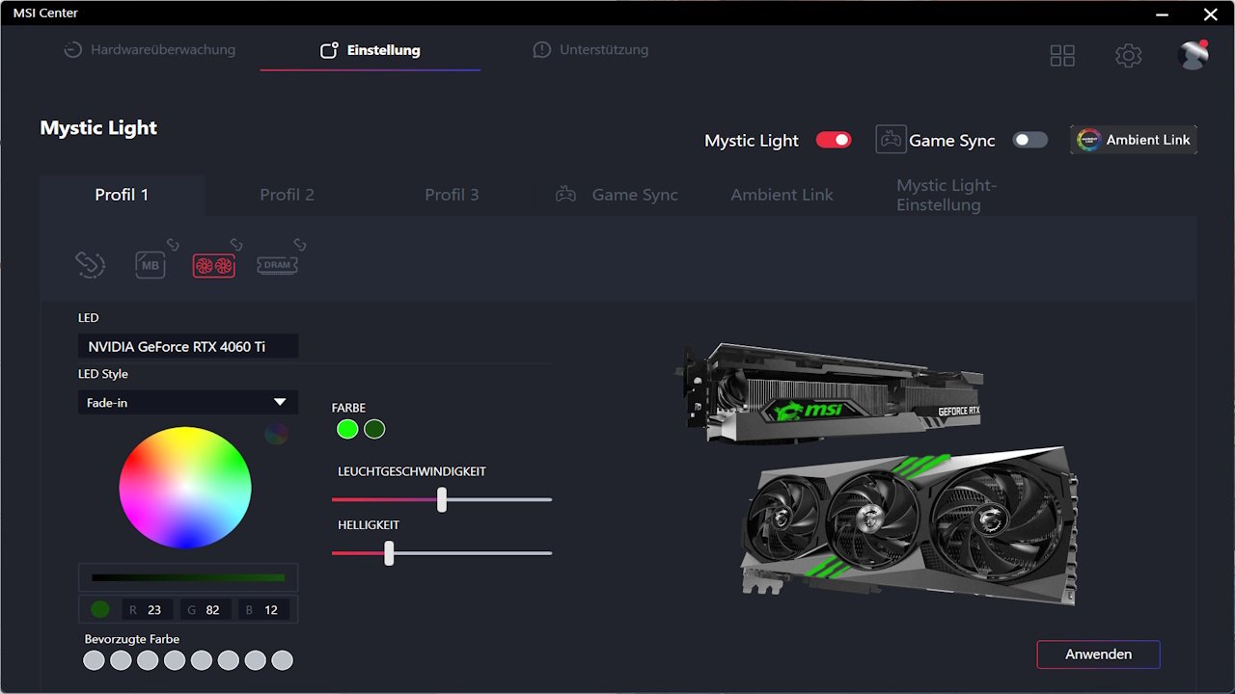The width and height of the screenshot is (1235, 694).
Task: Turn off the Mystic Light toggle
Action: [x=834, y=140]
